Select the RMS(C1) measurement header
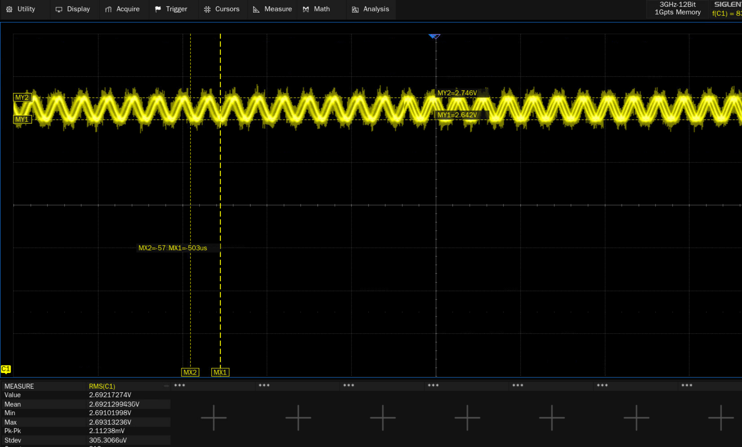742x447 pixels. tap(102, 386)
